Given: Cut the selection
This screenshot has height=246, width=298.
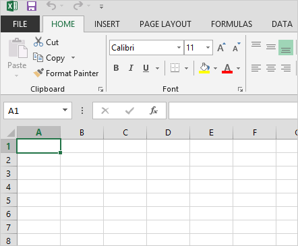Looking at the screenshot, I should [46, 42].
